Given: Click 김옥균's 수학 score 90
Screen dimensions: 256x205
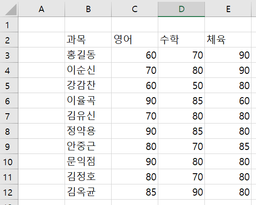Looking at the screenshot, I should (182, 192).
